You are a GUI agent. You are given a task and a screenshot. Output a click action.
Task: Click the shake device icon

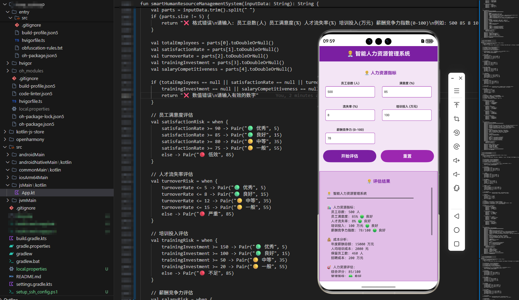pyautogui.click(x=457, y=188)
